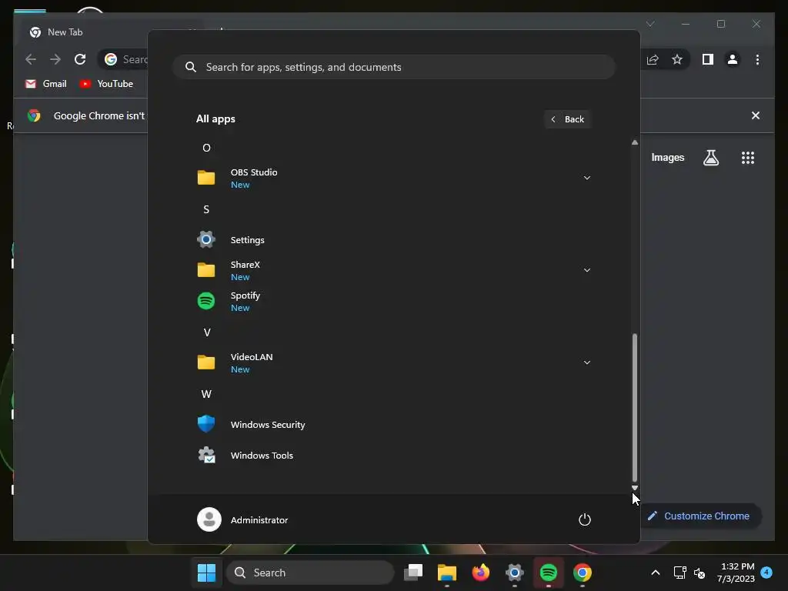Open the notification count badge
This screenshot has width=788, height=591.
point(766,572)
